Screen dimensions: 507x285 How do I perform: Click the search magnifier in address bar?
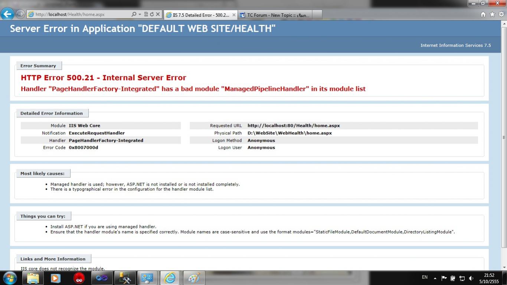point(134,14)
